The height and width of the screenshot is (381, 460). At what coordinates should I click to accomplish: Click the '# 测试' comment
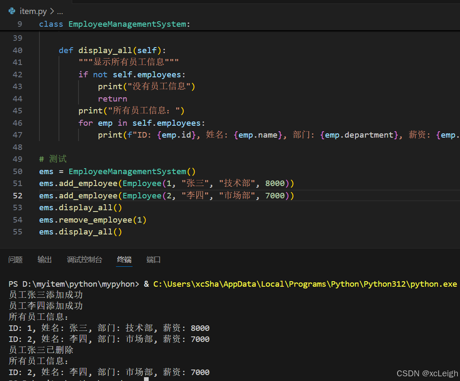tap(53, 159)
